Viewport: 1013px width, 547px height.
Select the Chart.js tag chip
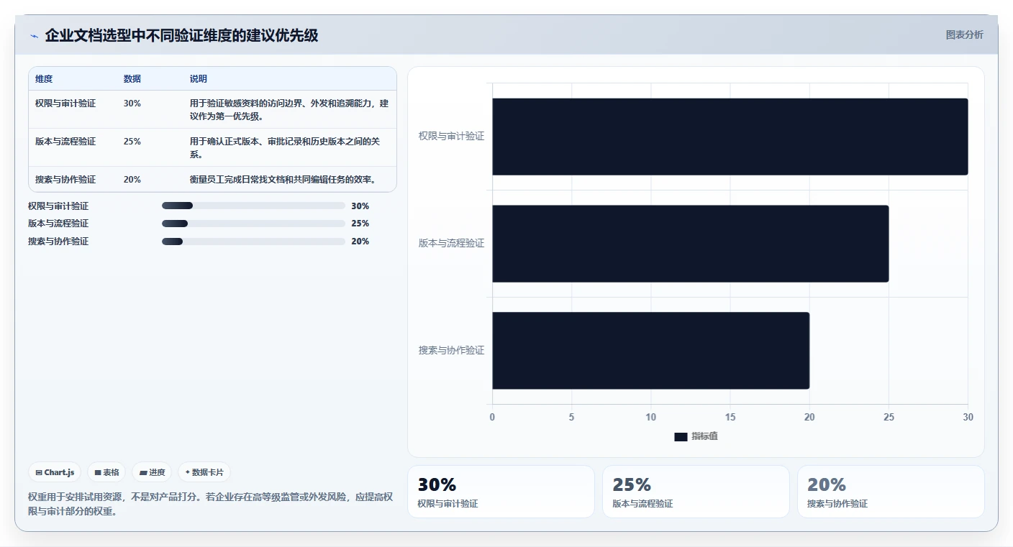pos(55,472)
